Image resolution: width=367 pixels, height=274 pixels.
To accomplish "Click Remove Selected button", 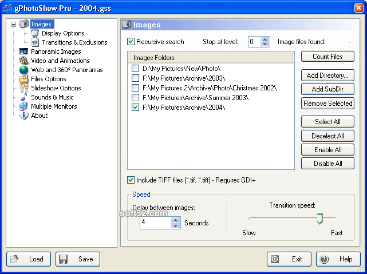I will click(327, 104).
